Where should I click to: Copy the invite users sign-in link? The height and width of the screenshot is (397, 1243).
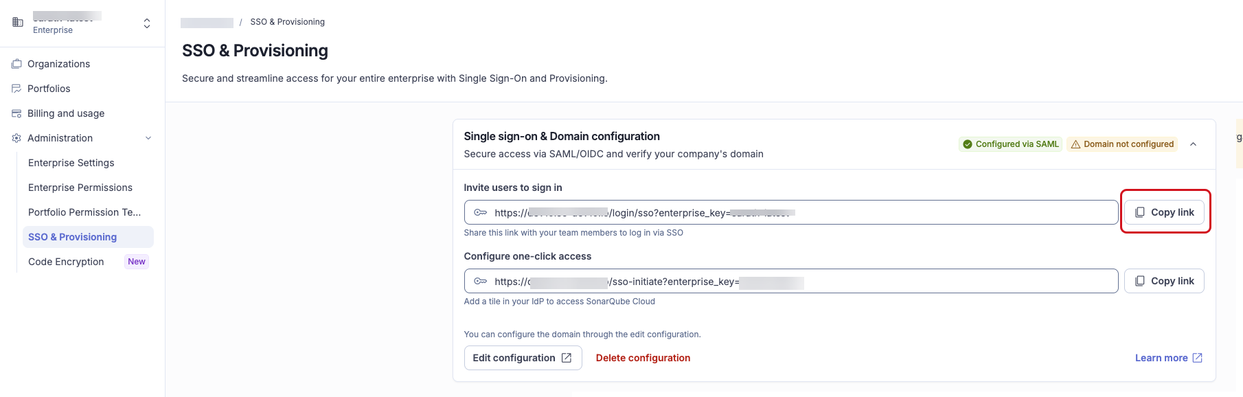tap(1164, 212)
